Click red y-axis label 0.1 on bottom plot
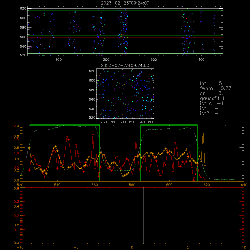Screen dimensions: 250x250 (16, 230)
